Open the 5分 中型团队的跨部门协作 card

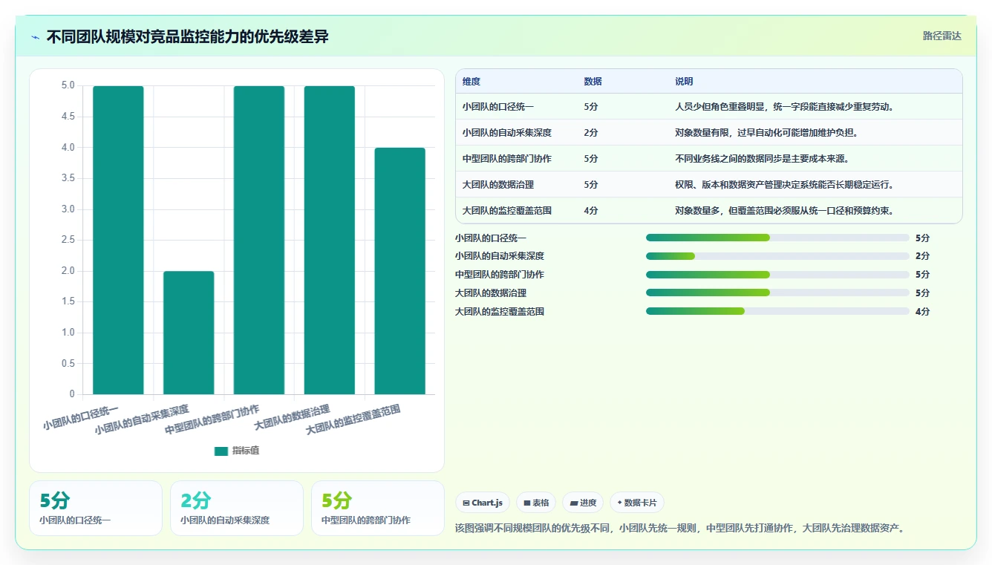pyautogui.click(x=378, y=509)
